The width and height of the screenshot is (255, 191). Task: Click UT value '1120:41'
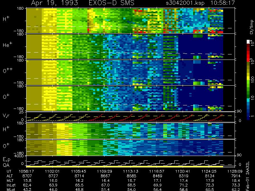pyautogui.click(x=183, y=171)
